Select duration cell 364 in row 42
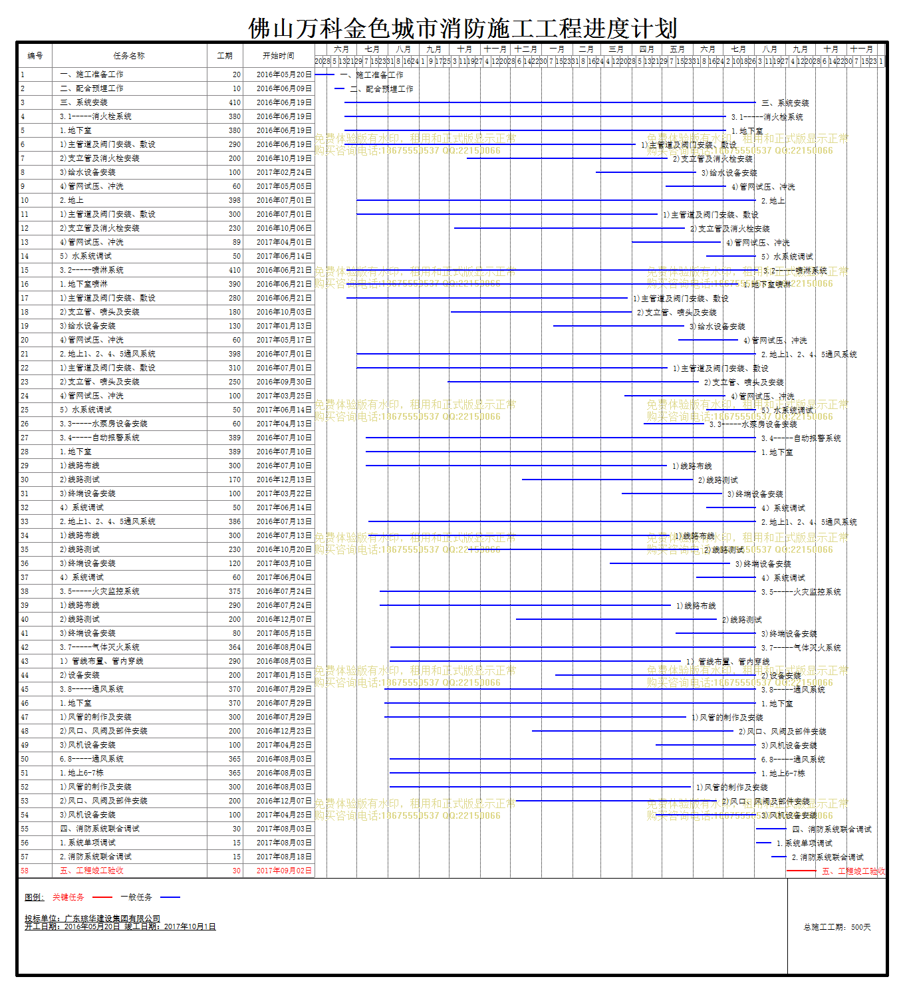 point(225,647)
